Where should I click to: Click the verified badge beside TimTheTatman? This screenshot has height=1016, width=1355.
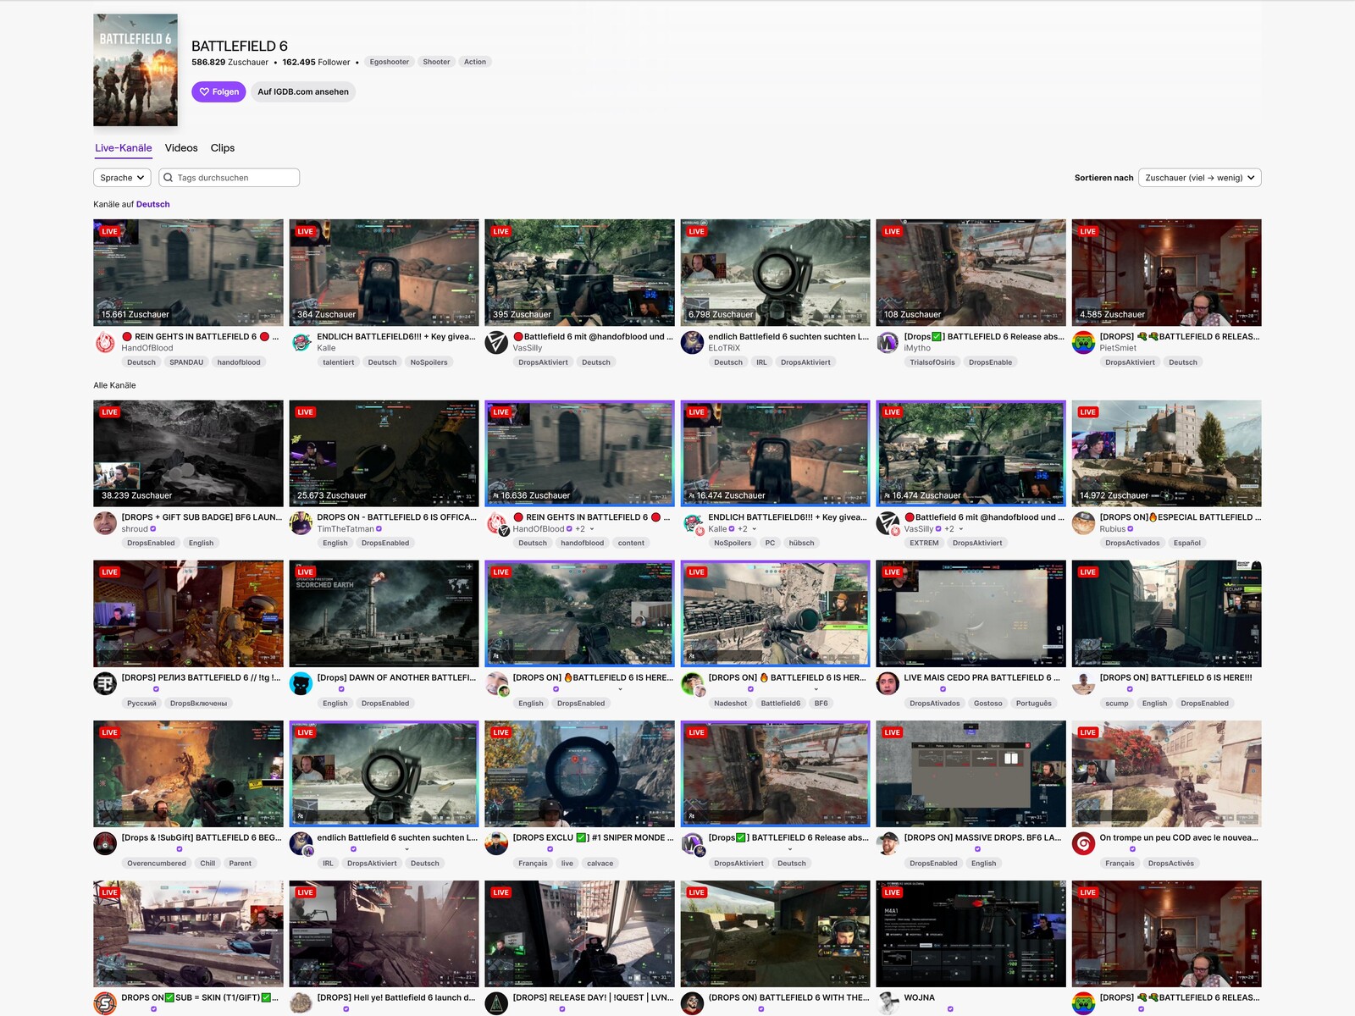[379, 529]
